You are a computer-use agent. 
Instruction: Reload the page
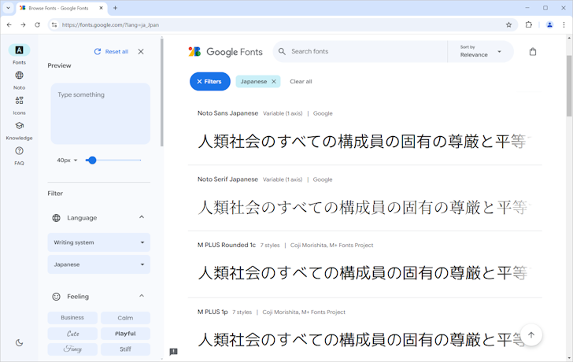(x=37, y=25)
